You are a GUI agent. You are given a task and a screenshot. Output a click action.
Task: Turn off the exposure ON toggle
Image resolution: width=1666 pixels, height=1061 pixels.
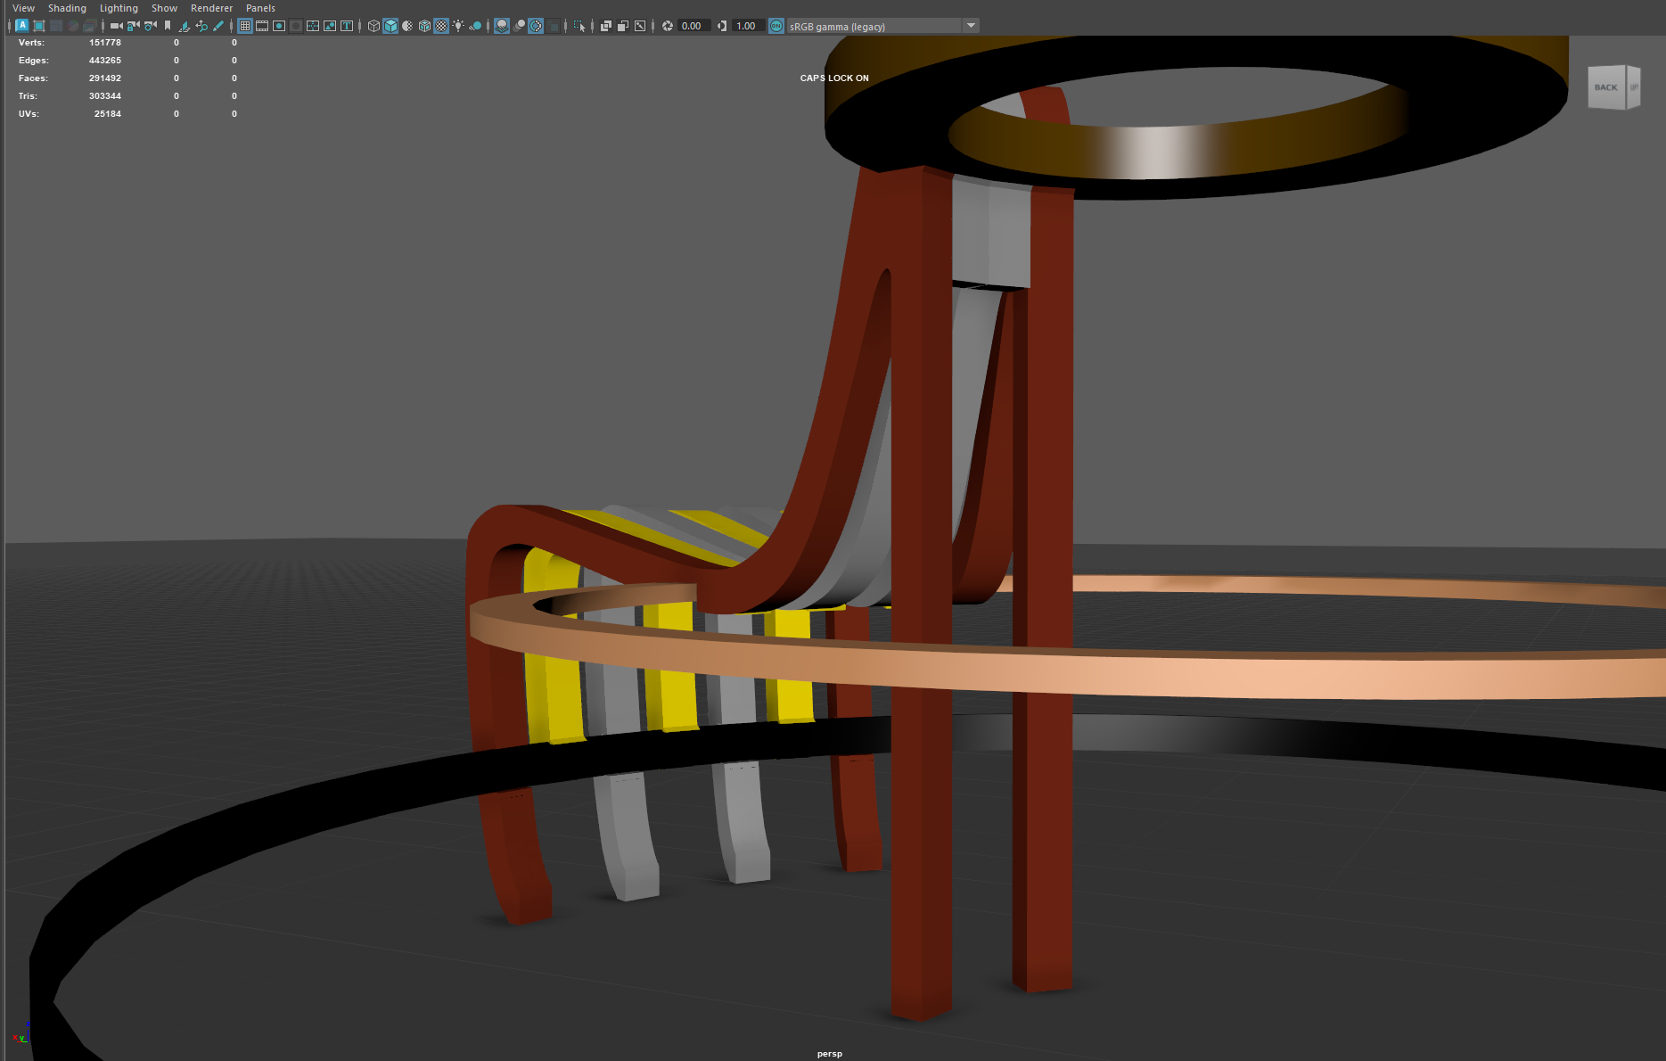pyautogui.click(x=776, y=26)
